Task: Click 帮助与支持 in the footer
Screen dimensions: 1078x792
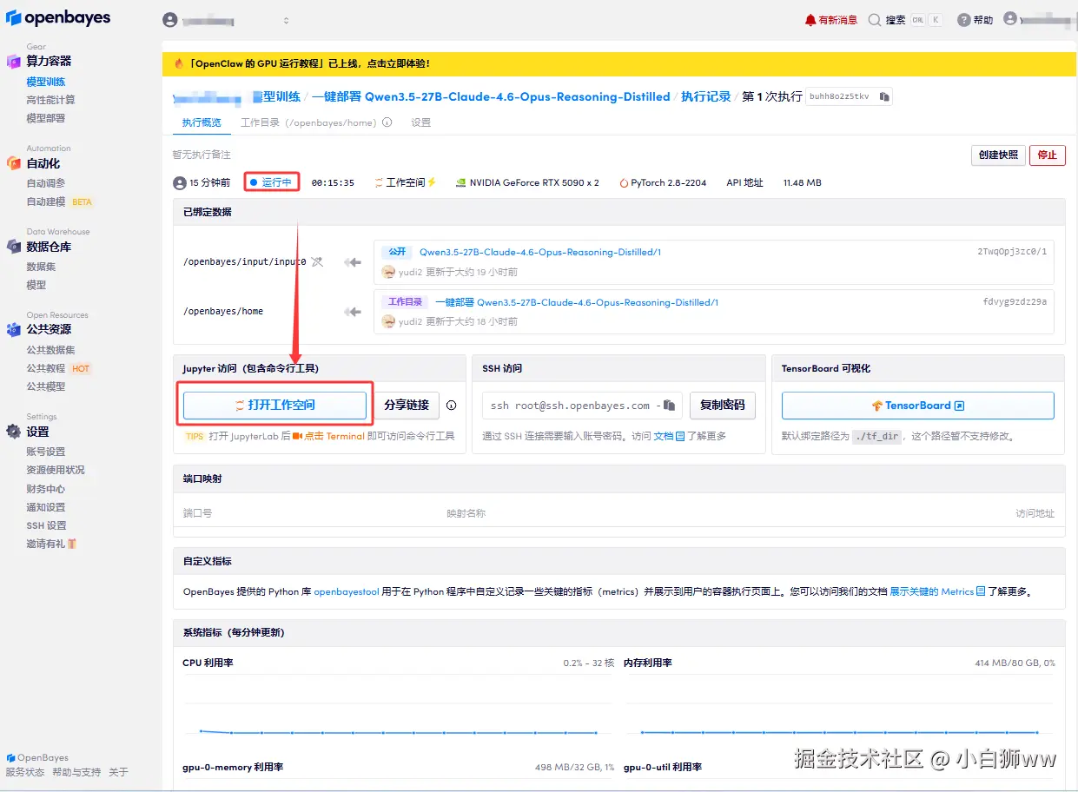Action: (x=76, y=772)
